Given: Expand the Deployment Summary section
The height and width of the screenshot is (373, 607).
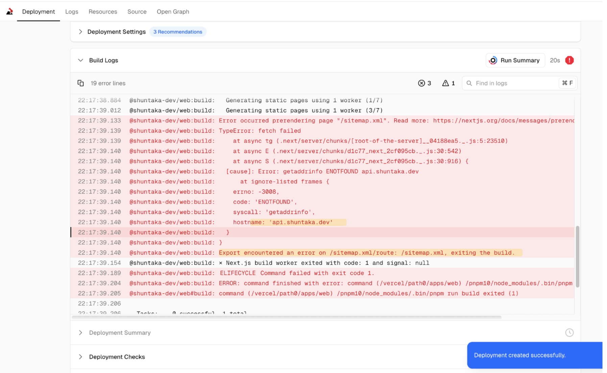Looking at the screenshot, I should point(80,333).
